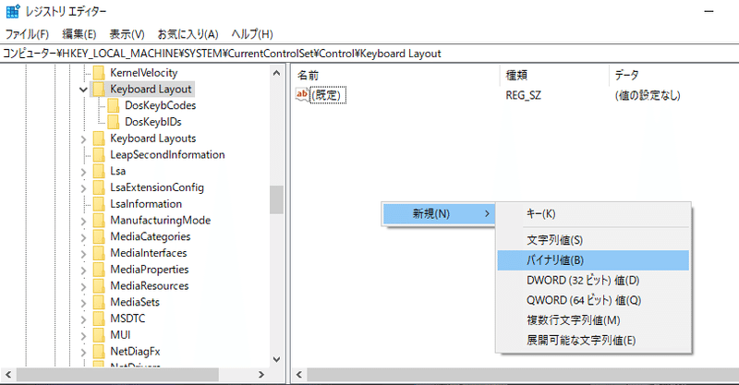Choose 新規(N) in the context menu
This screenshot has height=385, width=739.
pyautogui.click(x=438, y=214)
